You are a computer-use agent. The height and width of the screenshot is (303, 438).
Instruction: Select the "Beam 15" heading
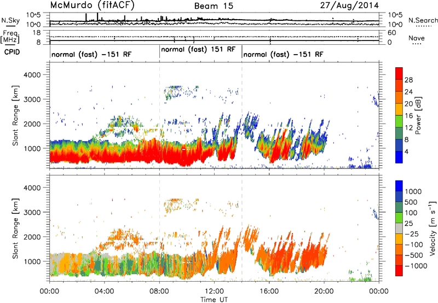pos(214,6)
